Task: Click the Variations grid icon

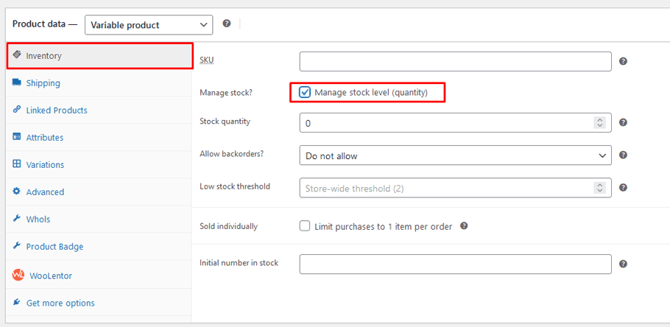Action: tap(17, 164)
